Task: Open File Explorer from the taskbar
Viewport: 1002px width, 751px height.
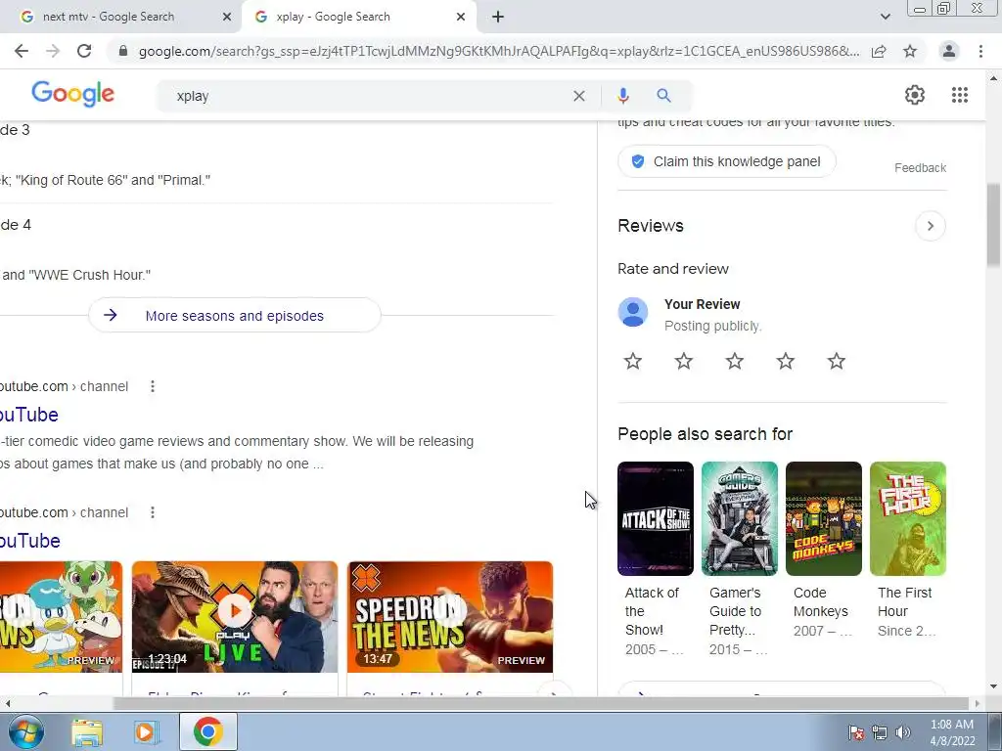Action: point(87,732)
